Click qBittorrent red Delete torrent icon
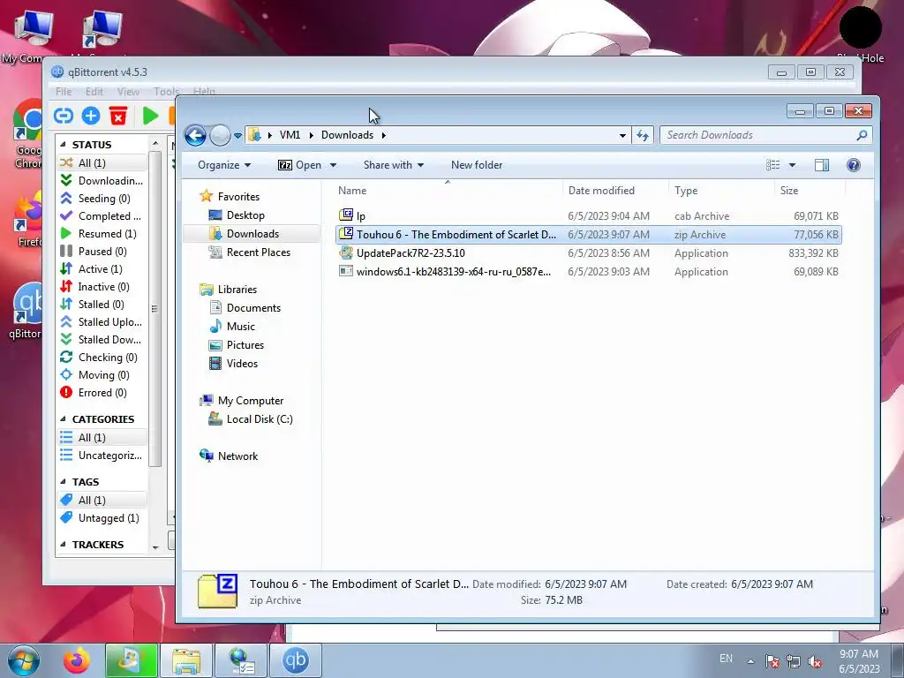This screenshot has height=678, width=904. tap(118, 116)
